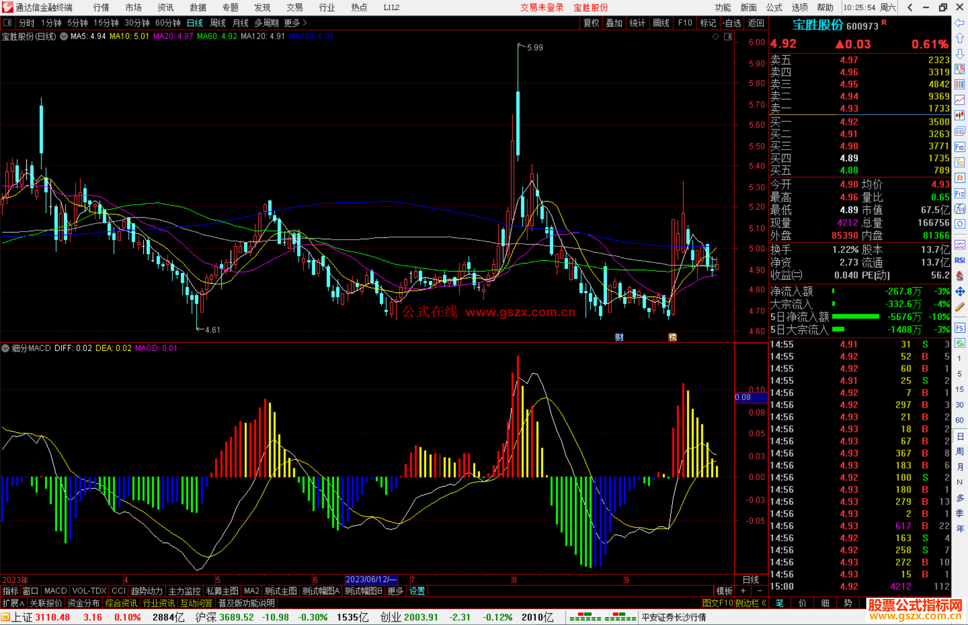Click the 财 marker on the chart timeline

click(x=619, y=337)
